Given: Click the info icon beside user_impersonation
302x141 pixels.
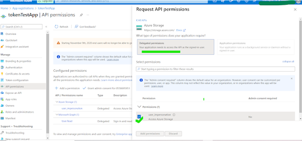Looking at the screenshot, I should click(174, 115).
